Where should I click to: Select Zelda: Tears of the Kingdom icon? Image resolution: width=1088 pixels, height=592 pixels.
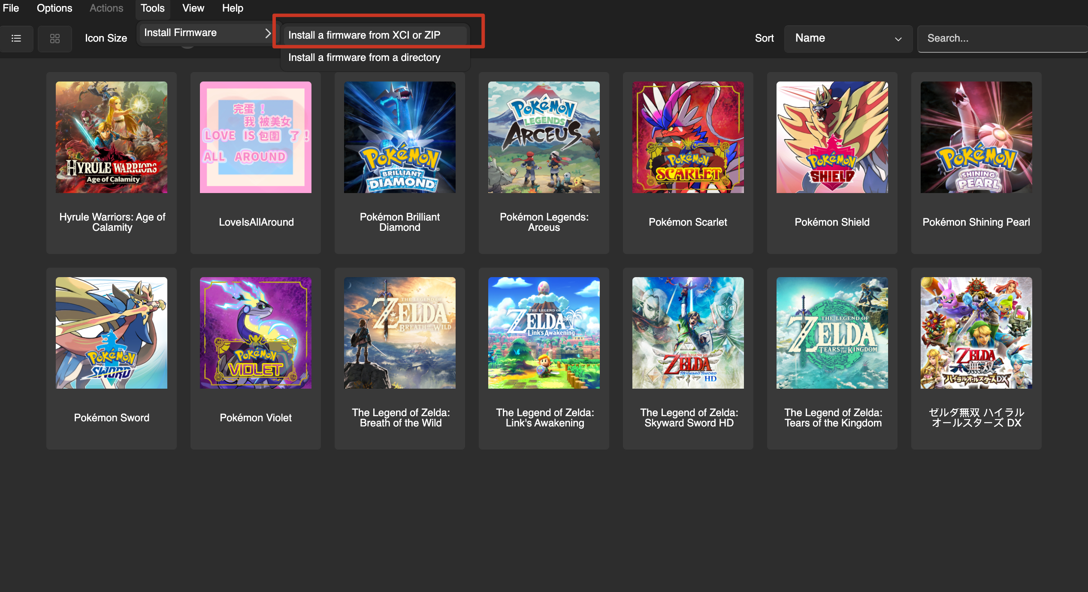click(832, 333)
